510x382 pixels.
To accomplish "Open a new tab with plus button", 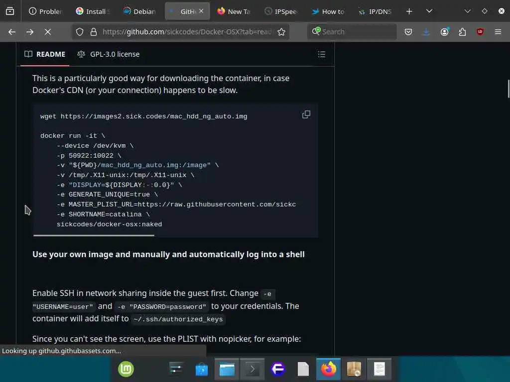I will pos(409,11).
